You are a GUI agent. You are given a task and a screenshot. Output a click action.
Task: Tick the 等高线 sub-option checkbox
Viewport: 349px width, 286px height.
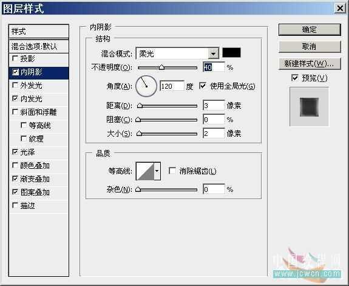click(24, 125)
